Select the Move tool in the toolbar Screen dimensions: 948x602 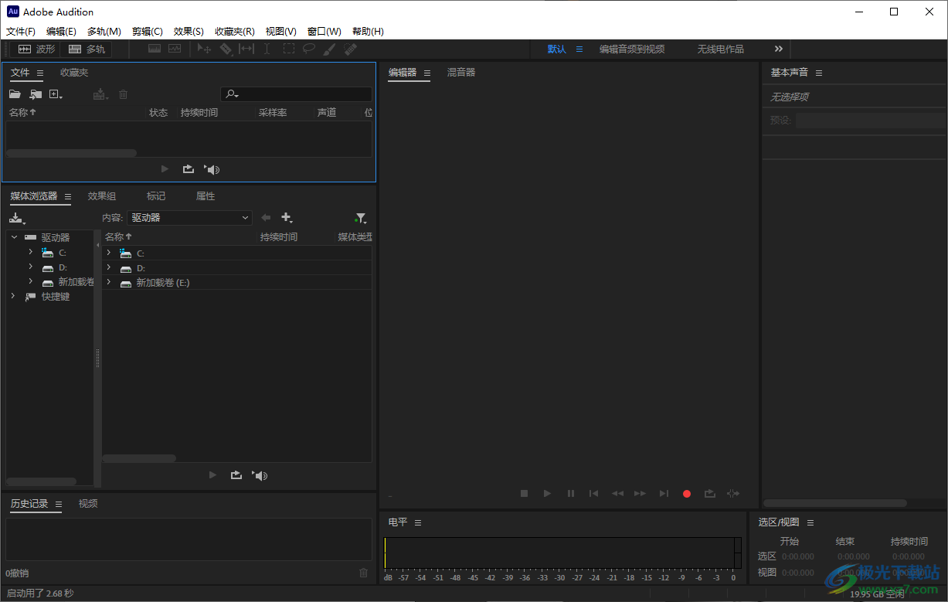(x=204, y=49)
